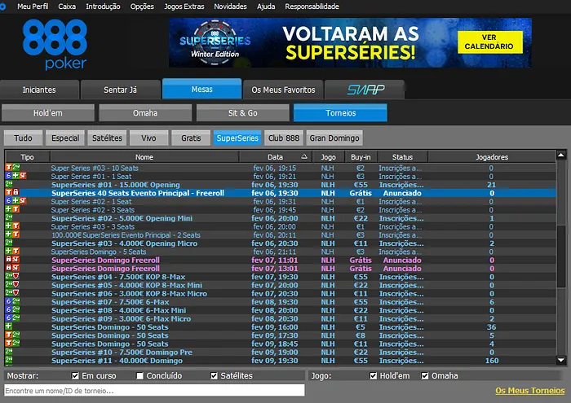Toggle the Omaha checkbox in the Jogo filters
The width and height of the screenshot is (571, 403).
(425, 376)
